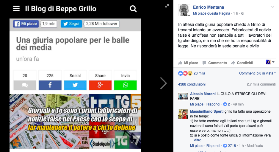Click Commenta under the post
The width and height of the screenshot is (279, 152).
point(215,63)
